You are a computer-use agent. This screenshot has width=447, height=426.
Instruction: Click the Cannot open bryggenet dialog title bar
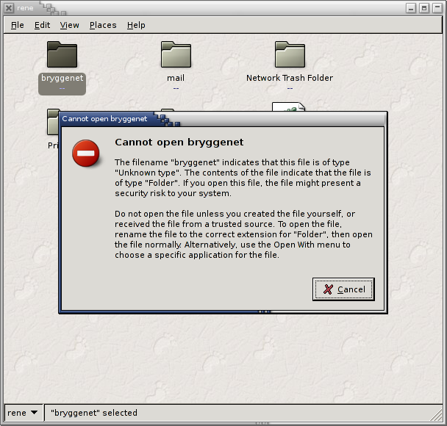222,119
